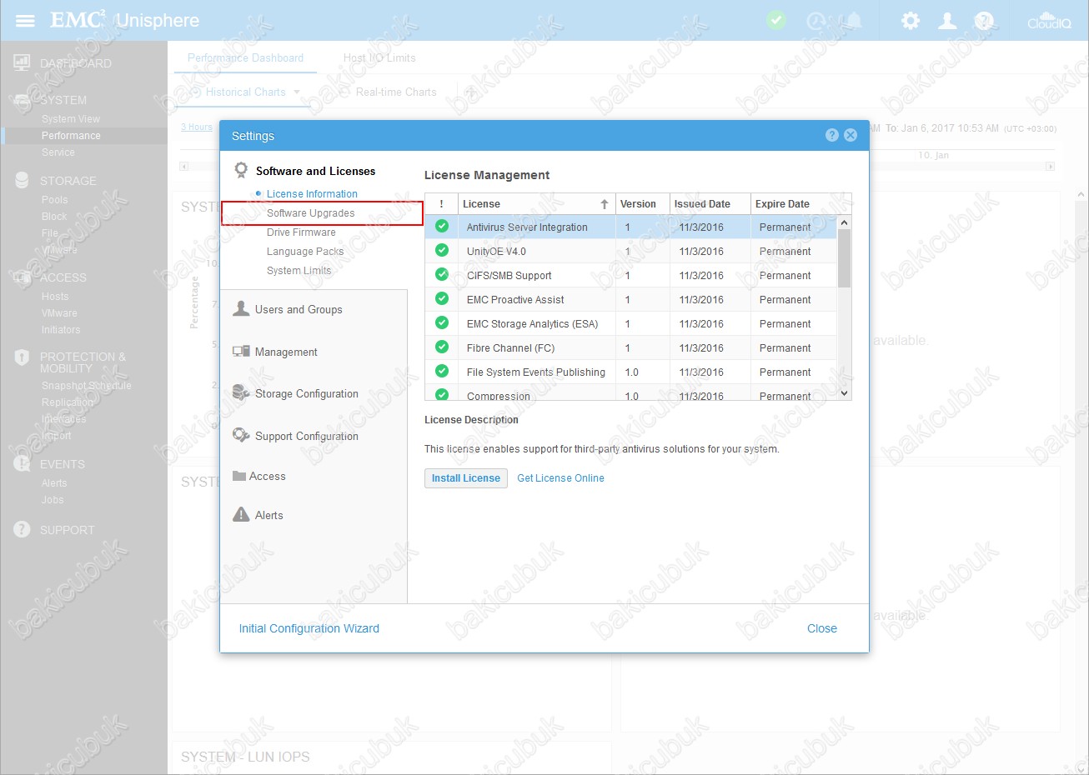
Task: Open the header help question icon
Action: point(984,21)
